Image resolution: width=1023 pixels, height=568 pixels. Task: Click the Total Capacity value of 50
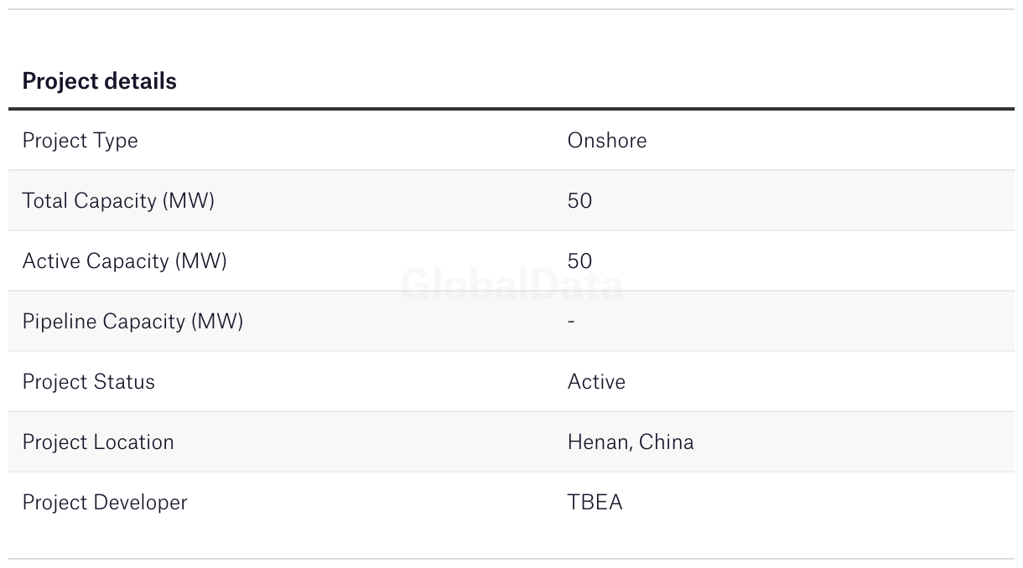click(x=579, y=200)
